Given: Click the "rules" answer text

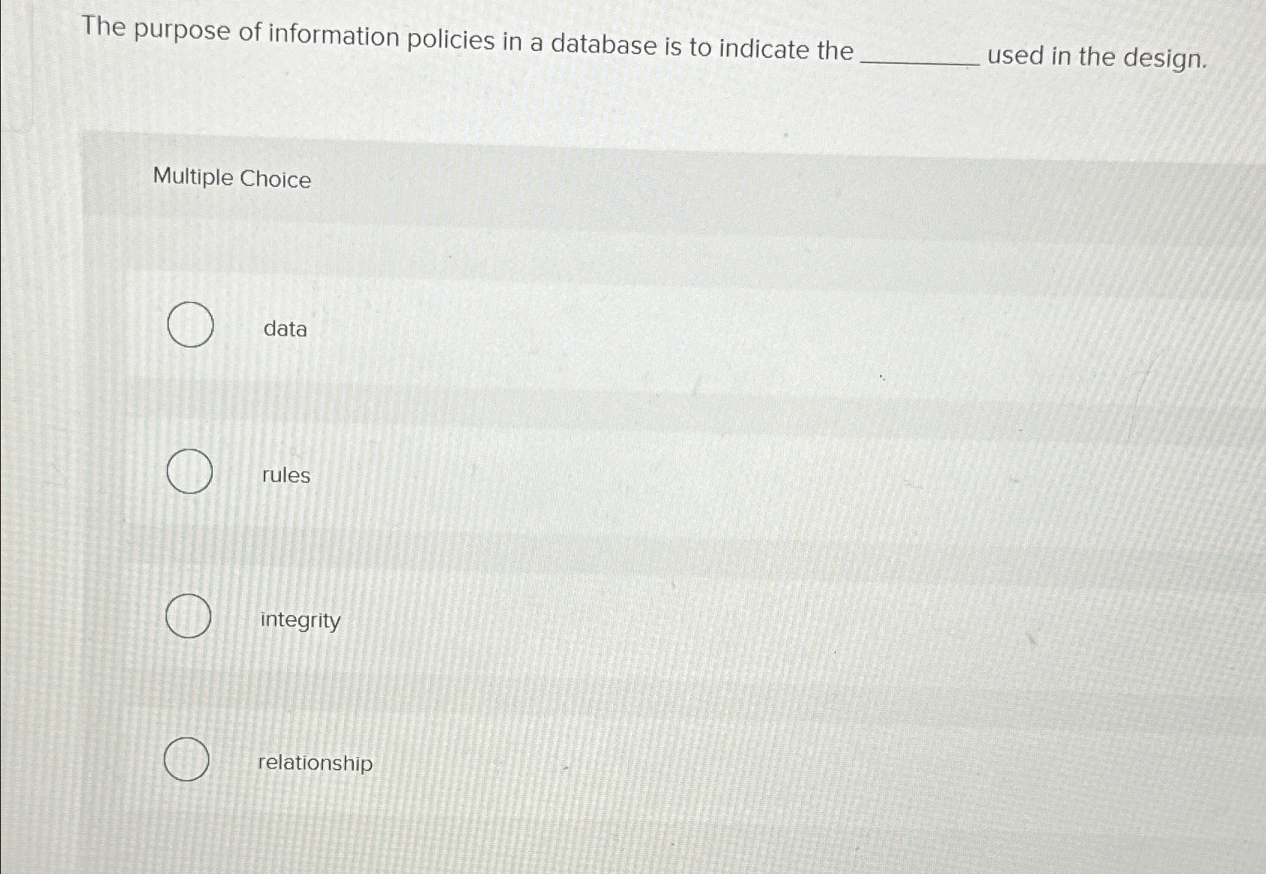Looking at the screenshot, I should (x=286, y=475).
